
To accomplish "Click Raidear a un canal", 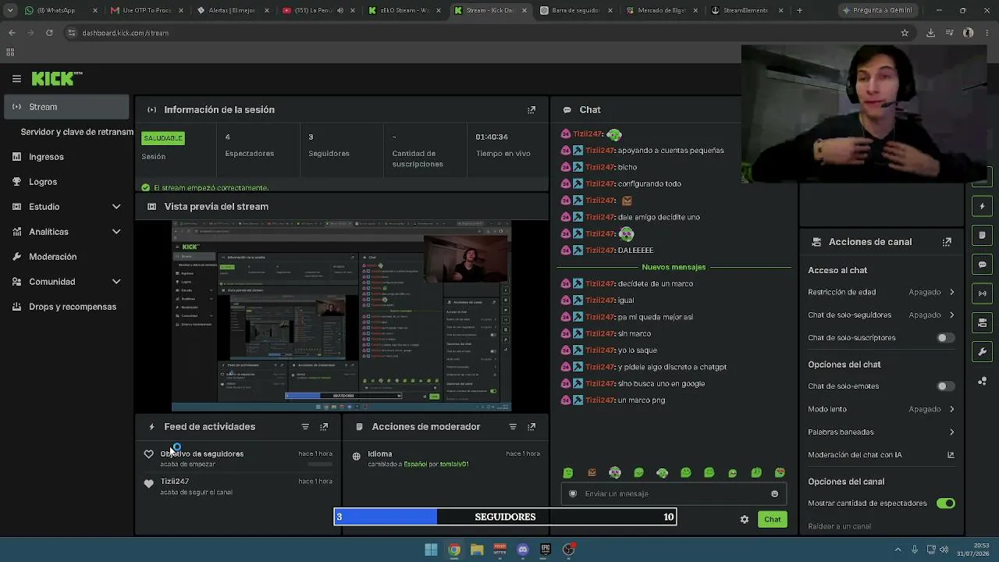I will click(x=839, y=526).
